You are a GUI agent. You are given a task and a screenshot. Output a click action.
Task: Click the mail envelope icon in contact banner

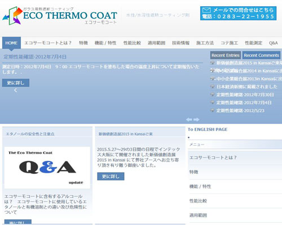click(206, 10)
